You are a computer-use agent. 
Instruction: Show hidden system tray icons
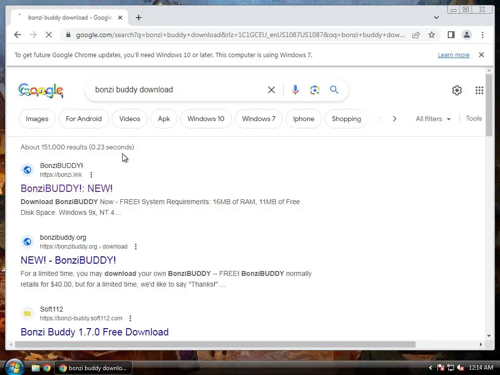[430, 368]
